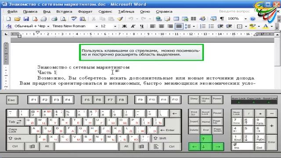Open the Drawing toolbar
This screenshot has width=281, height=158.
tap(202, 18)
